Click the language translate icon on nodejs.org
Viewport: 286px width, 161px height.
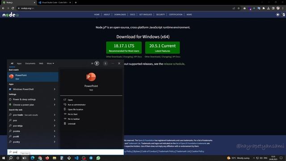pyautogui.click(x=283, y=15)
